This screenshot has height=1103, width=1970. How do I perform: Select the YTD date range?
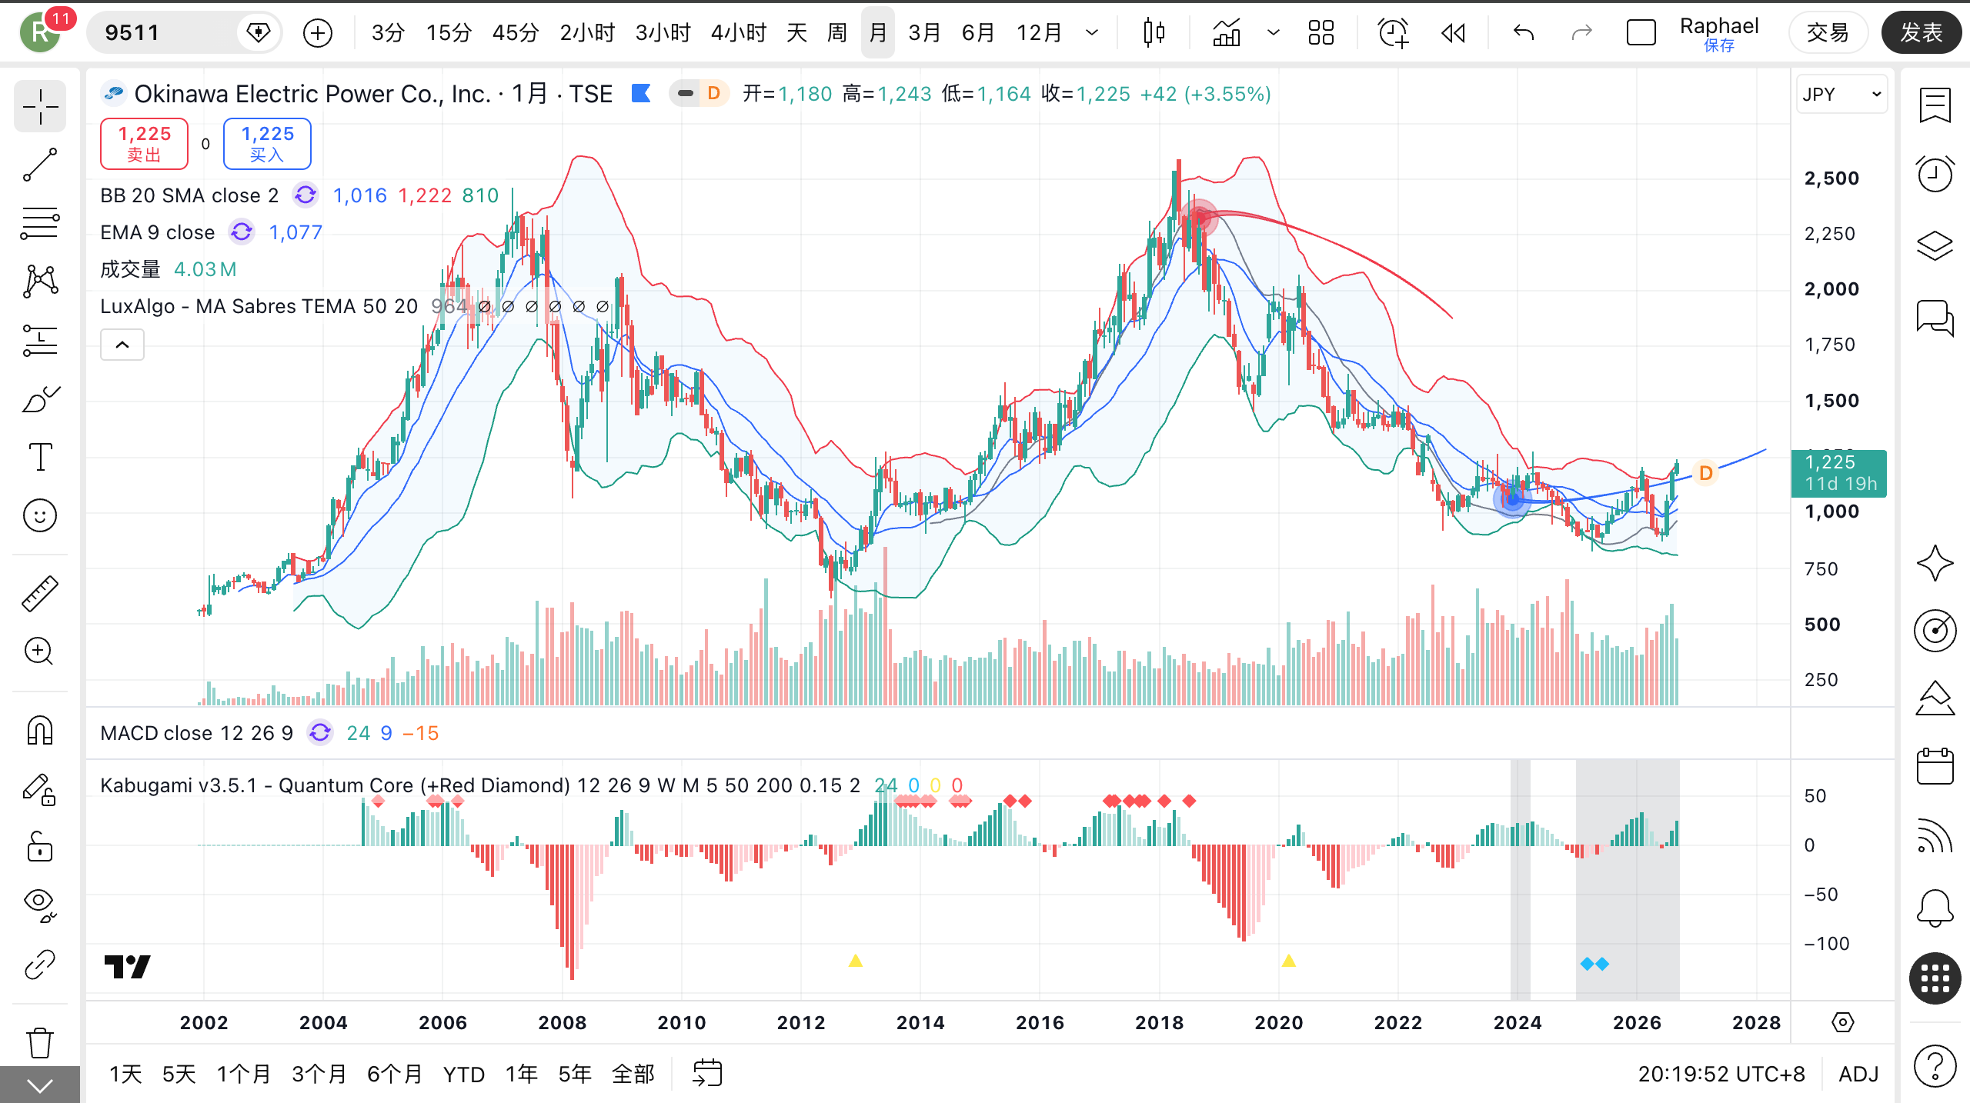tap(464, 1074)
